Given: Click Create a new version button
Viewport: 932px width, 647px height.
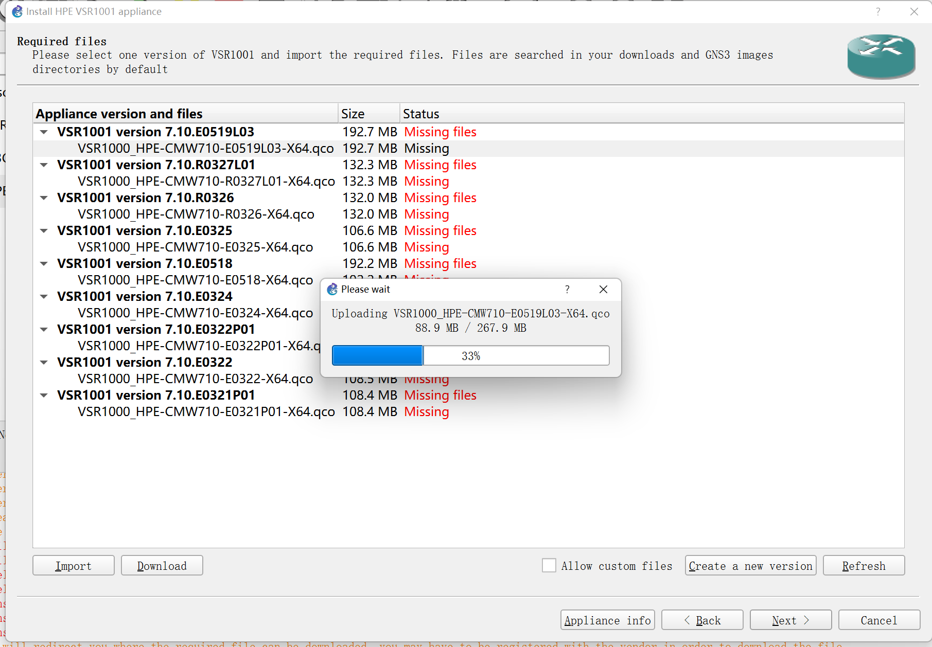Looking at the screenshot, I should pos(750,566).
